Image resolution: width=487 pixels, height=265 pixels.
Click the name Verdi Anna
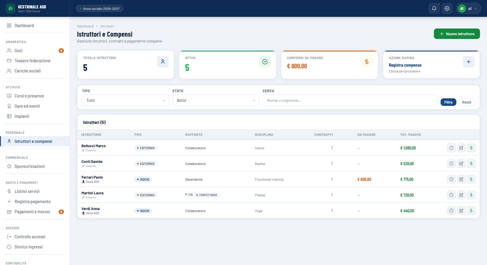[90, 209]
